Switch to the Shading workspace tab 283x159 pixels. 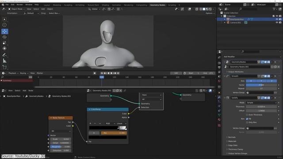click(105, 5)
